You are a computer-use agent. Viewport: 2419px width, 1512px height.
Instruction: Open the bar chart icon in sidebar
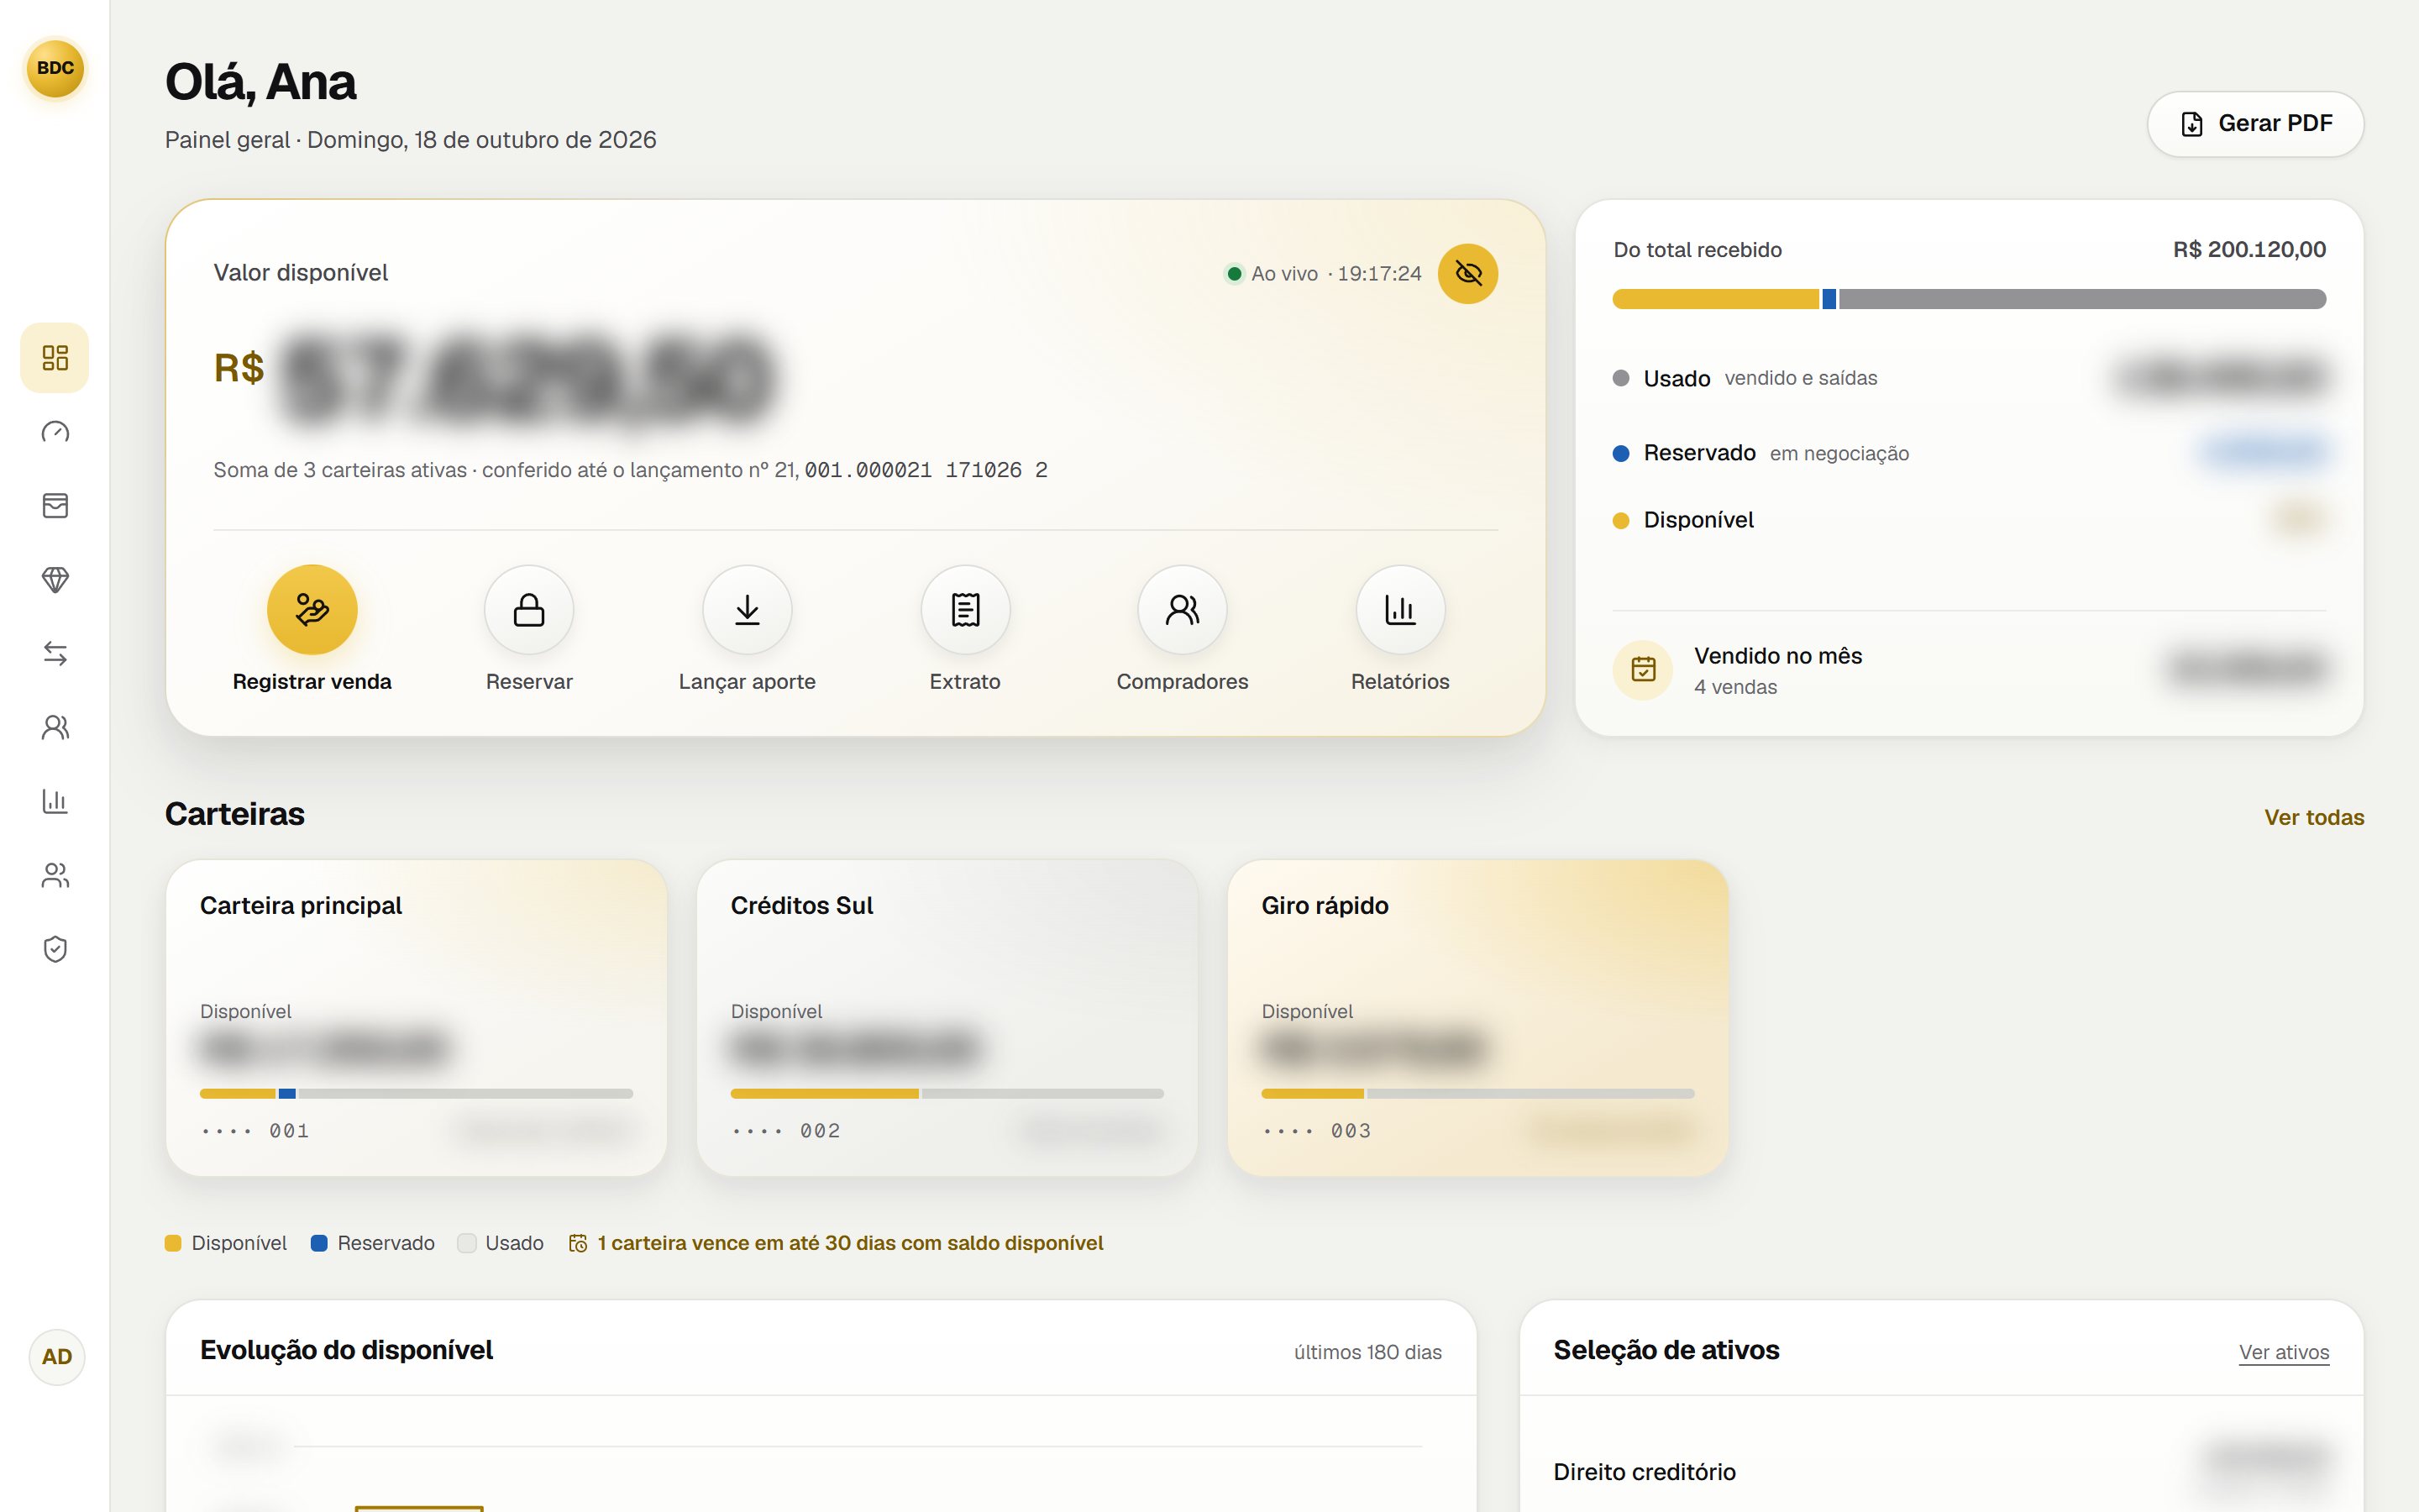click(x=55, y=801)
